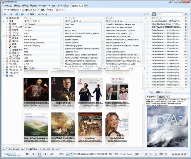Switch to the 選択ファイル tab

pyautogui.click(x=163, y=97)
